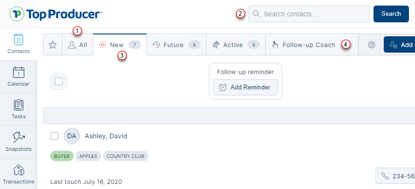
Task: Go to Tasks clipboard icon
Action: (19, 105)
